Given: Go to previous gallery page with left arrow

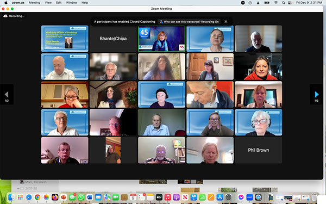Looking at the screenshot, I should tap(7, 95).
